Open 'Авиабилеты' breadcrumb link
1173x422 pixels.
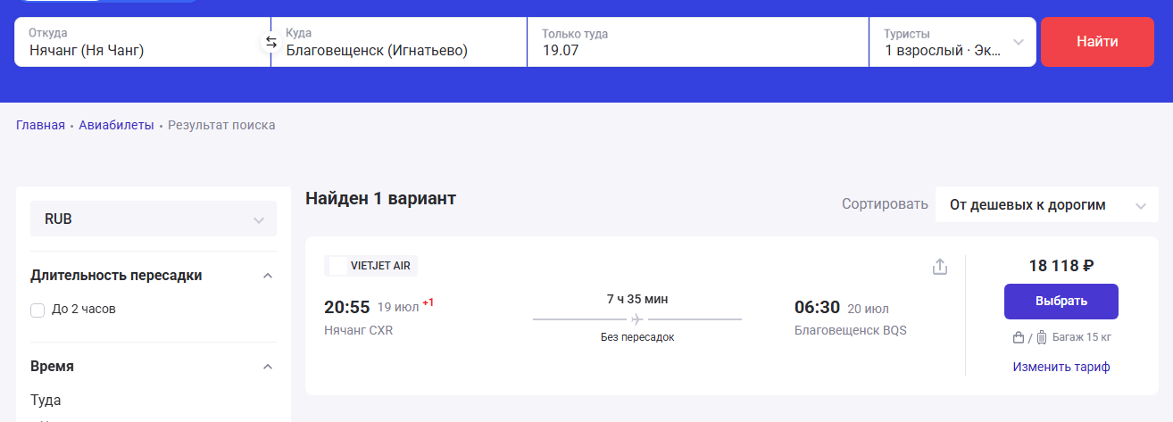point(116,125)
